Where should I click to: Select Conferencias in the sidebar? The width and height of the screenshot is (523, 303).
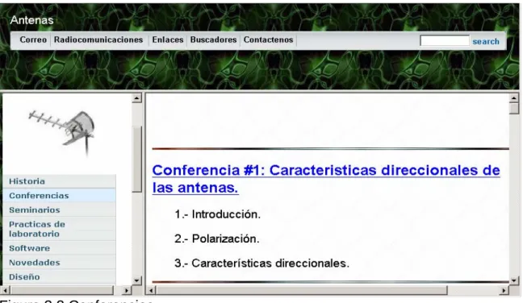(60, 196)
